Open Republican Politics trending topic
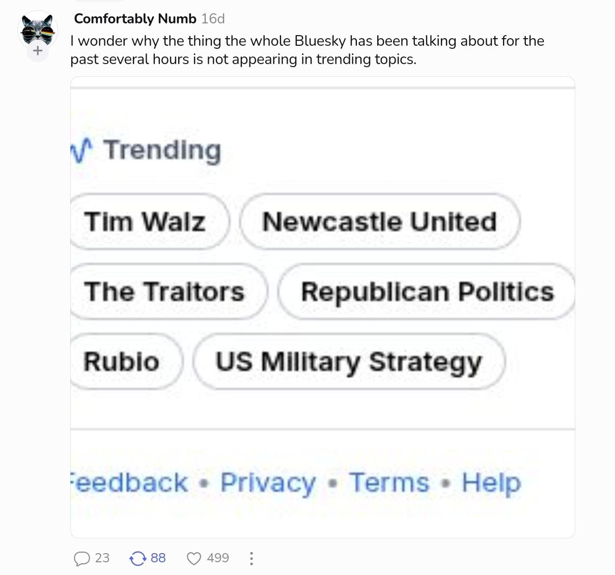 (427, 292)
